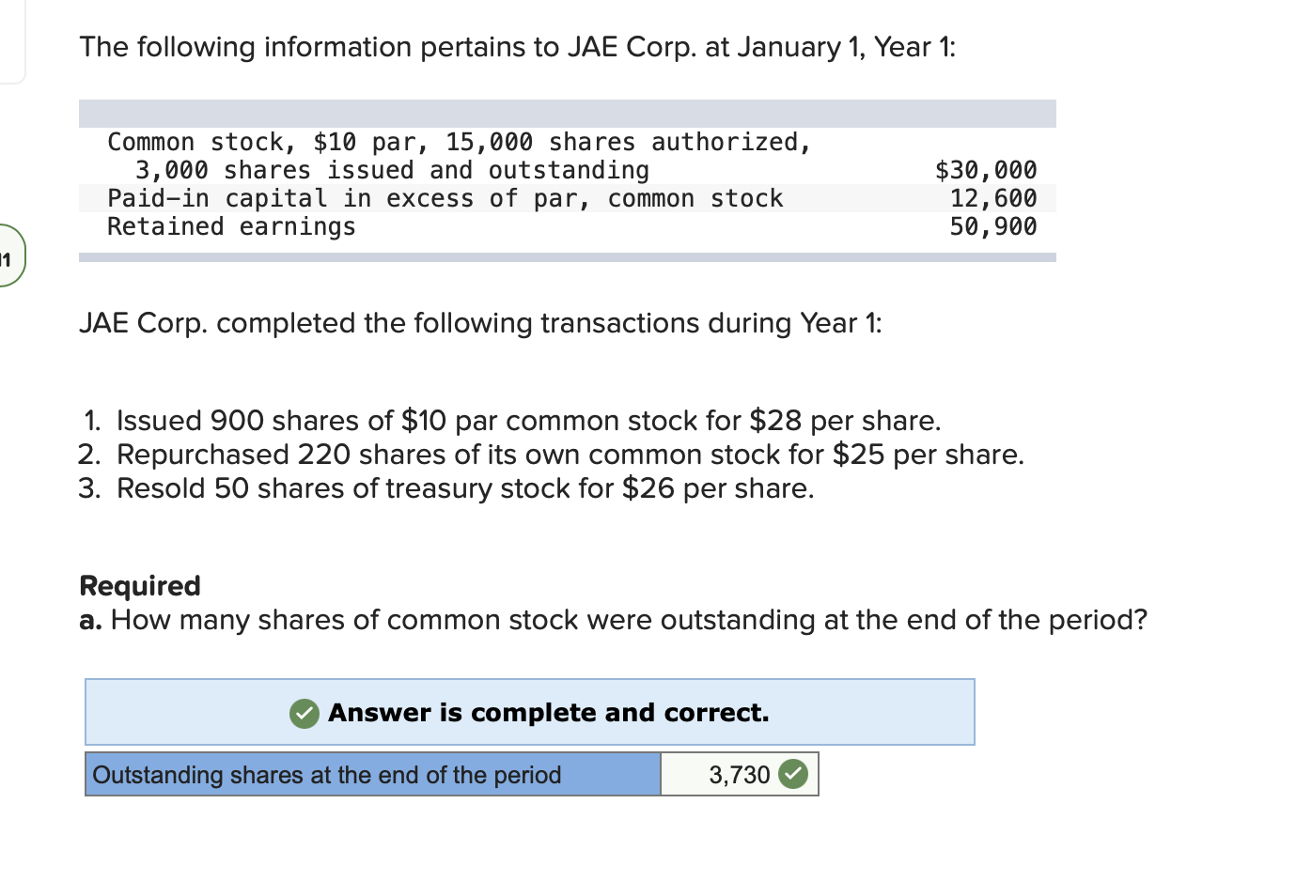Select the 'Retained earnings' table row
This screenshot has width=1312, height=896.
coord(230,226)
